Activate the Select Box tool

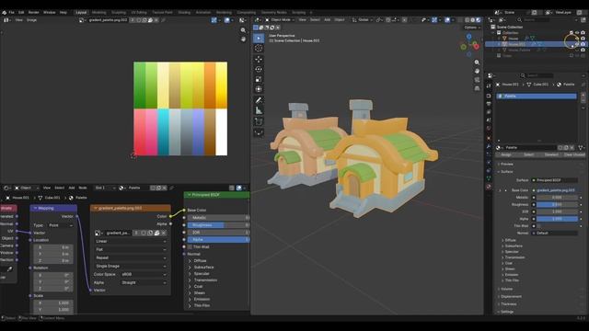[259, 38]
